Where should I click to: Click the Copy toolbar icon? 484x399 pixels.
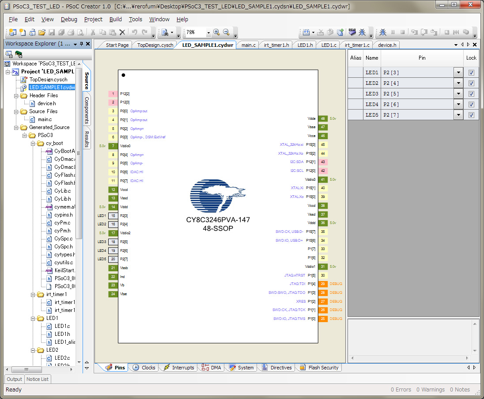pyautogui.click(x=102, y=32)
